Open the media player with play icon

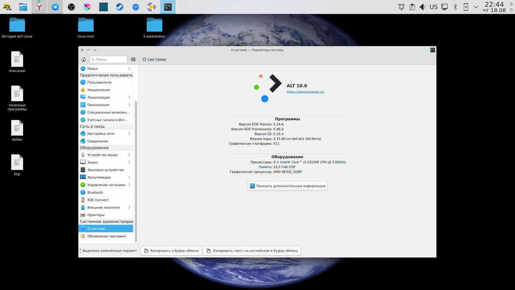pos(151,7)
